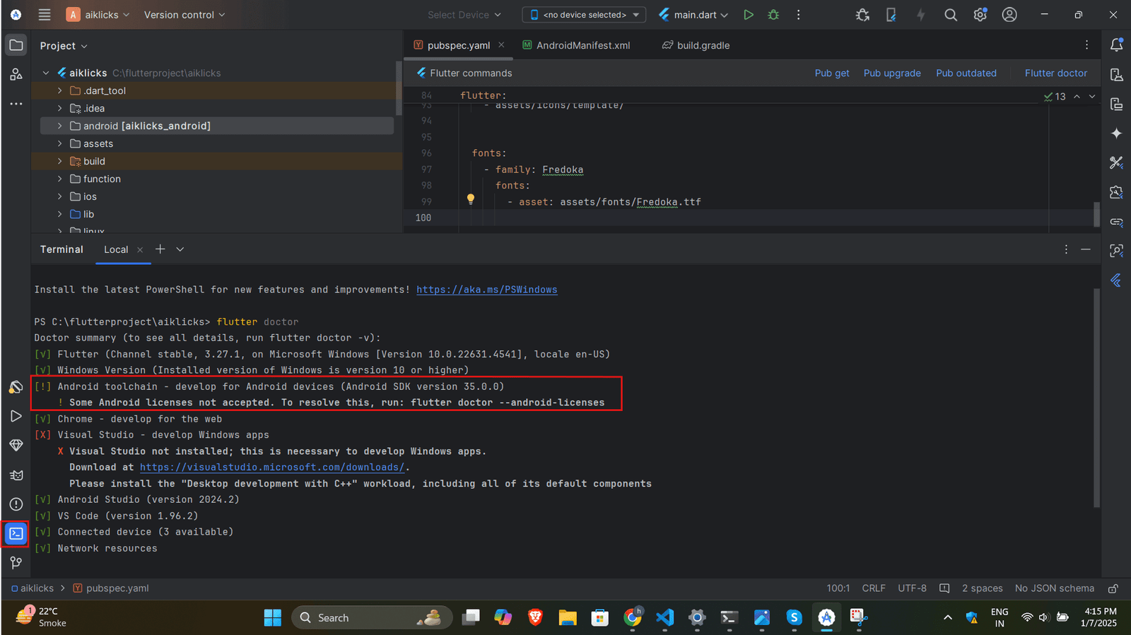Expand the lib folder in project tree
This screenshot has width=1131, height=635.
60,214
